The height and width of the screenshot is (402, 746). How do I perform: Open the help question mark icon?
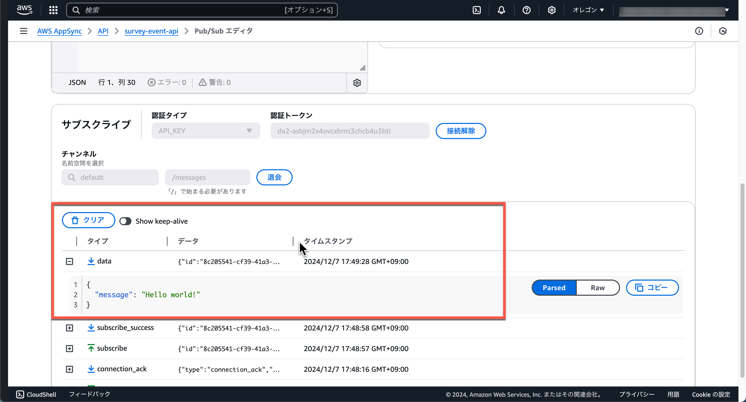(x=526, y=10)
